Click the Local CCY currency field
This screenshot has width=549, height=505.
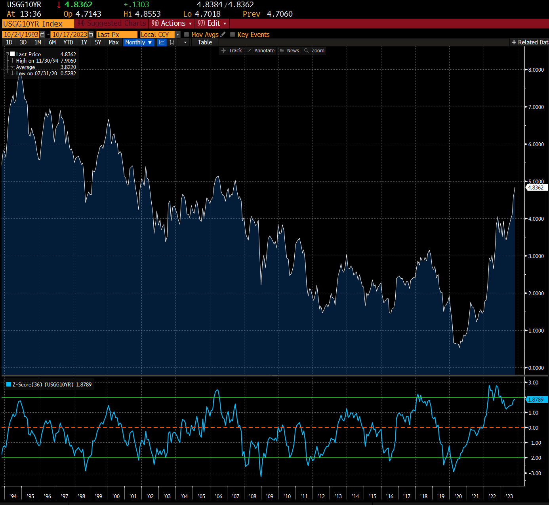(x=158, y=34)
